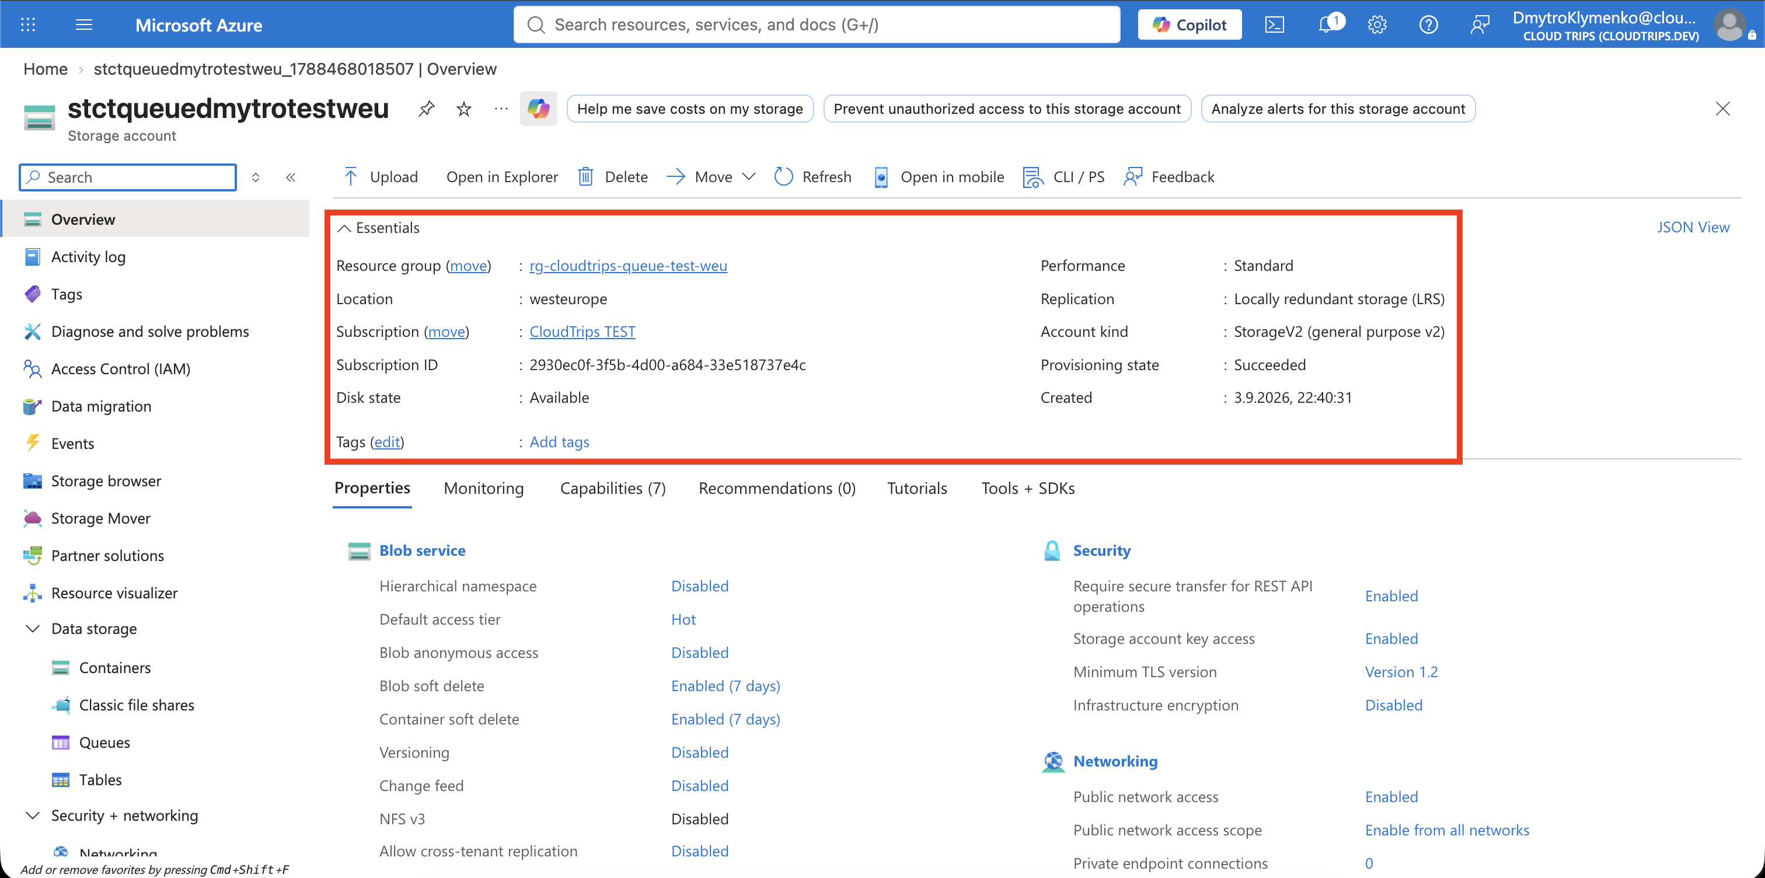This screenshot has width=1765, height=878.
Task: Click the Copilot button in header
Action: tap(1190, 25)
